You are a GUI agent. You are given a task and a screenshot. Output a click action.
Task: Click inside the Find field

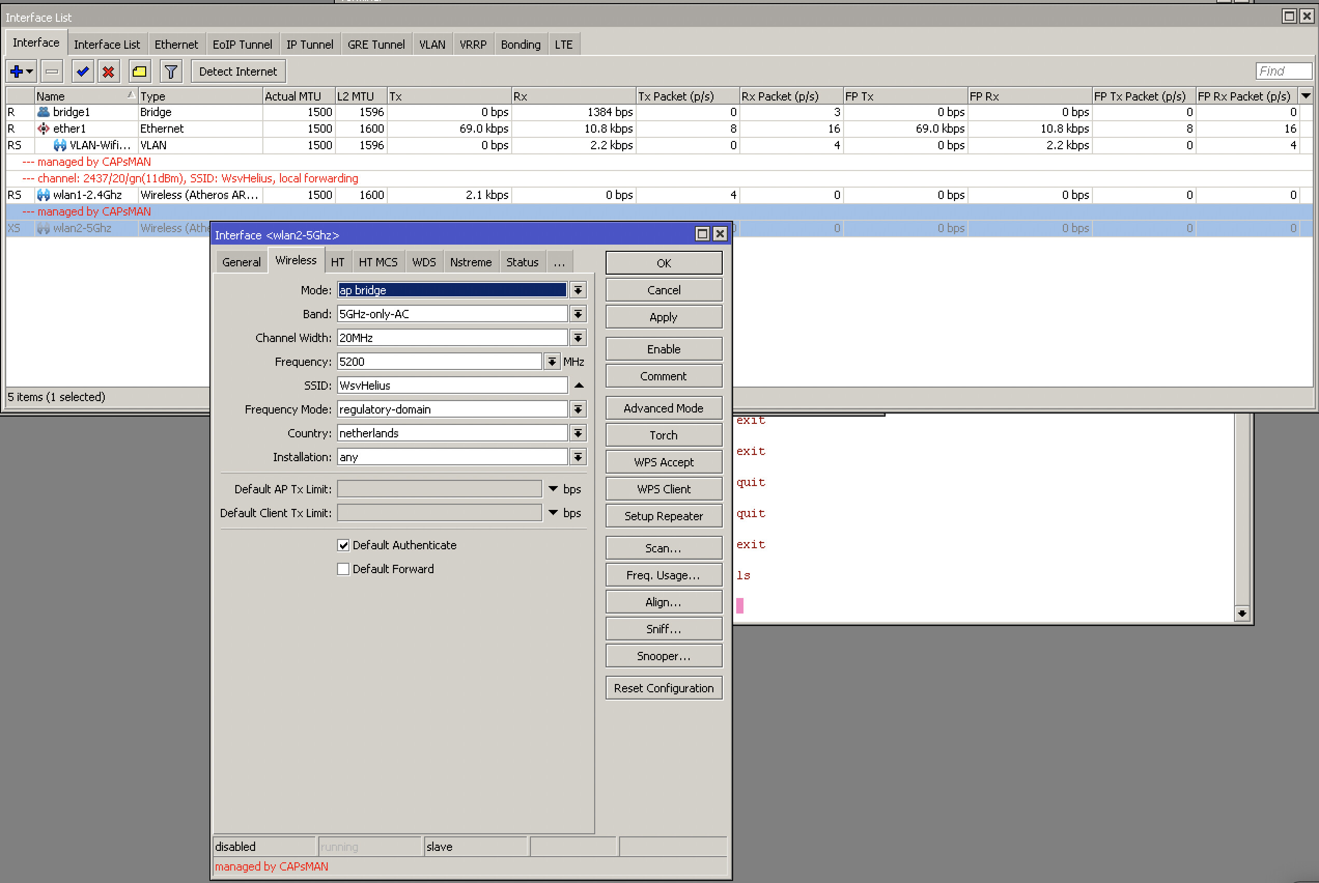(1284, 70)
